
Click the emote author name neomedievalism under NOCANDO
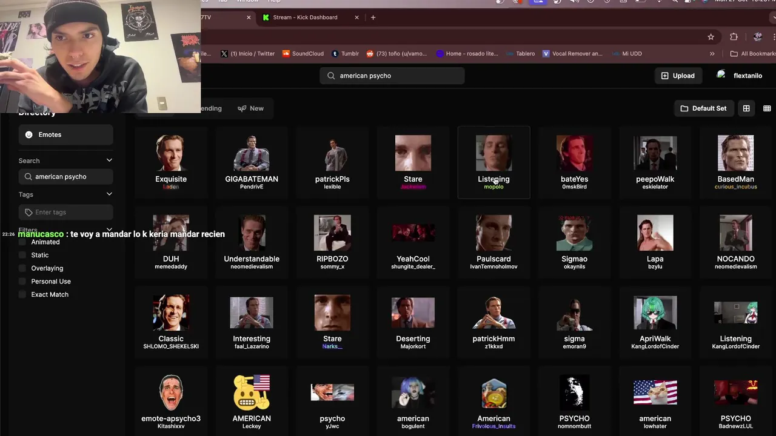[x=735, y=266]
